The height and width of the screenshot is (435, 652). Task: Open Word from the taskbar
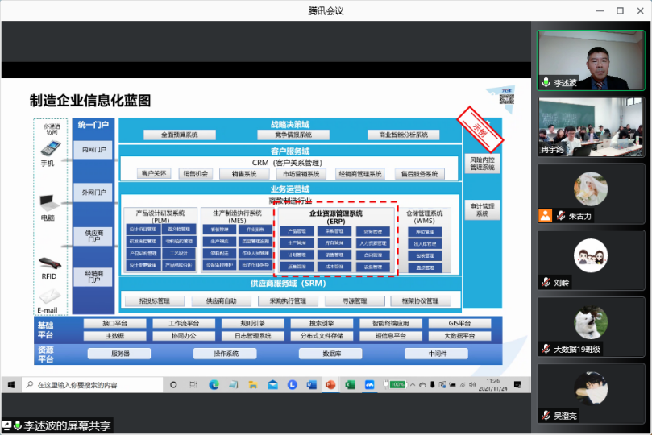[311, 385]
